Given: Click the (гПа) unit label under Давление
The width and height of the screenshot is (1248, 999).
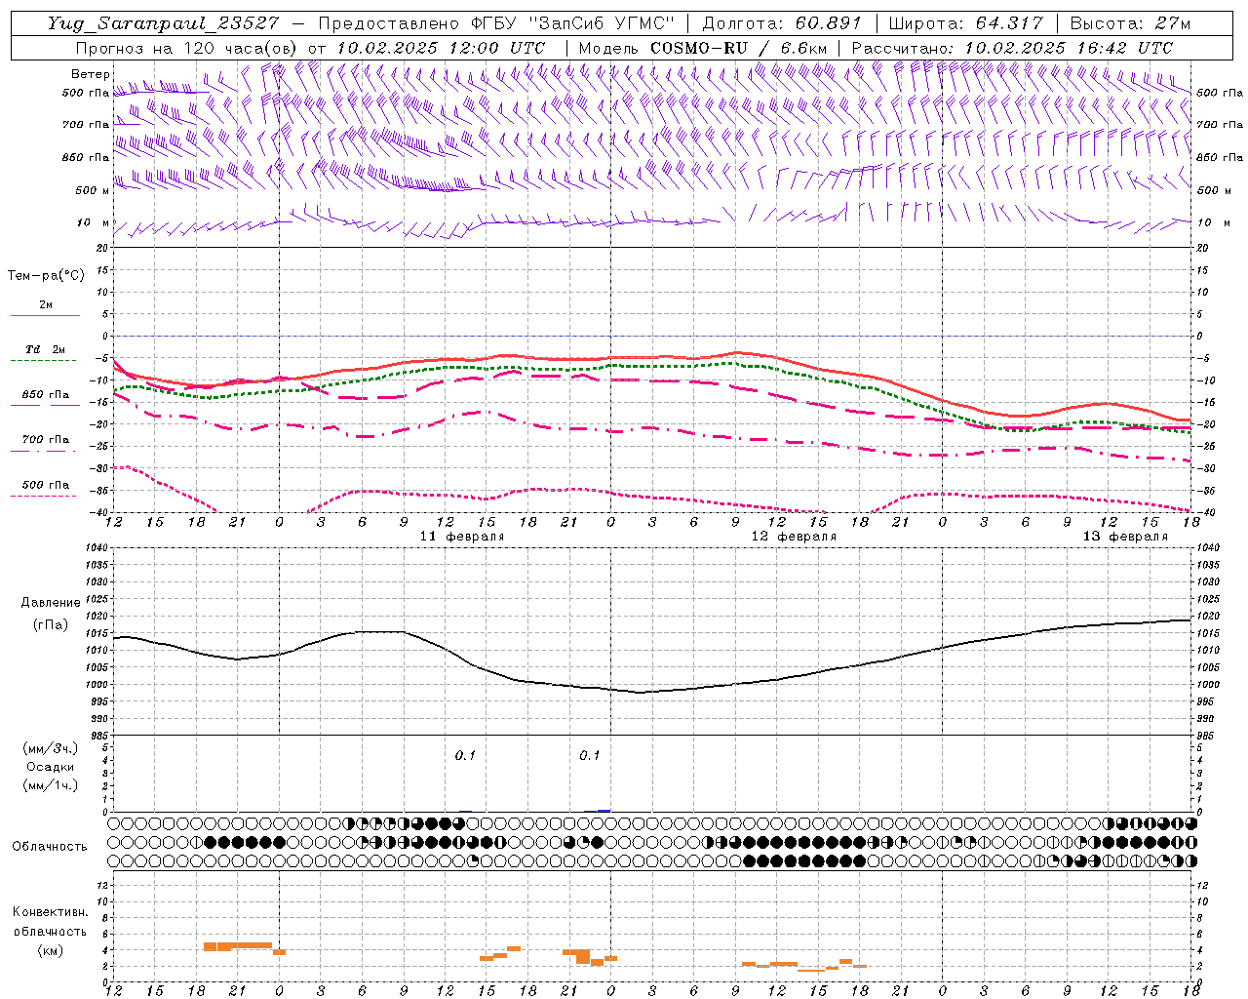Looking at the screenshot, I should (x=51, y=625).
